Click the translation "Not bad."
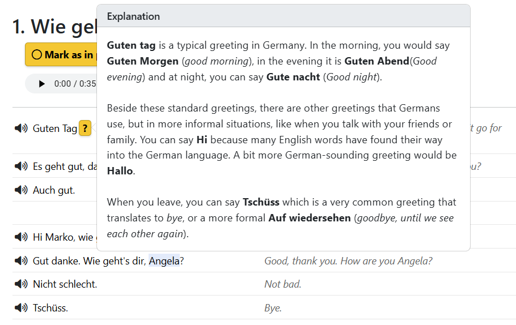Screen dimensions: 516x325 click(x=283, y=284)
